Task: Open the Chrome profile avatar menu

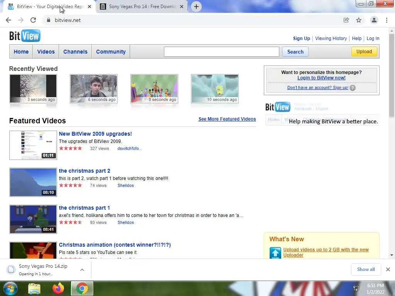Action: point(374,20)
